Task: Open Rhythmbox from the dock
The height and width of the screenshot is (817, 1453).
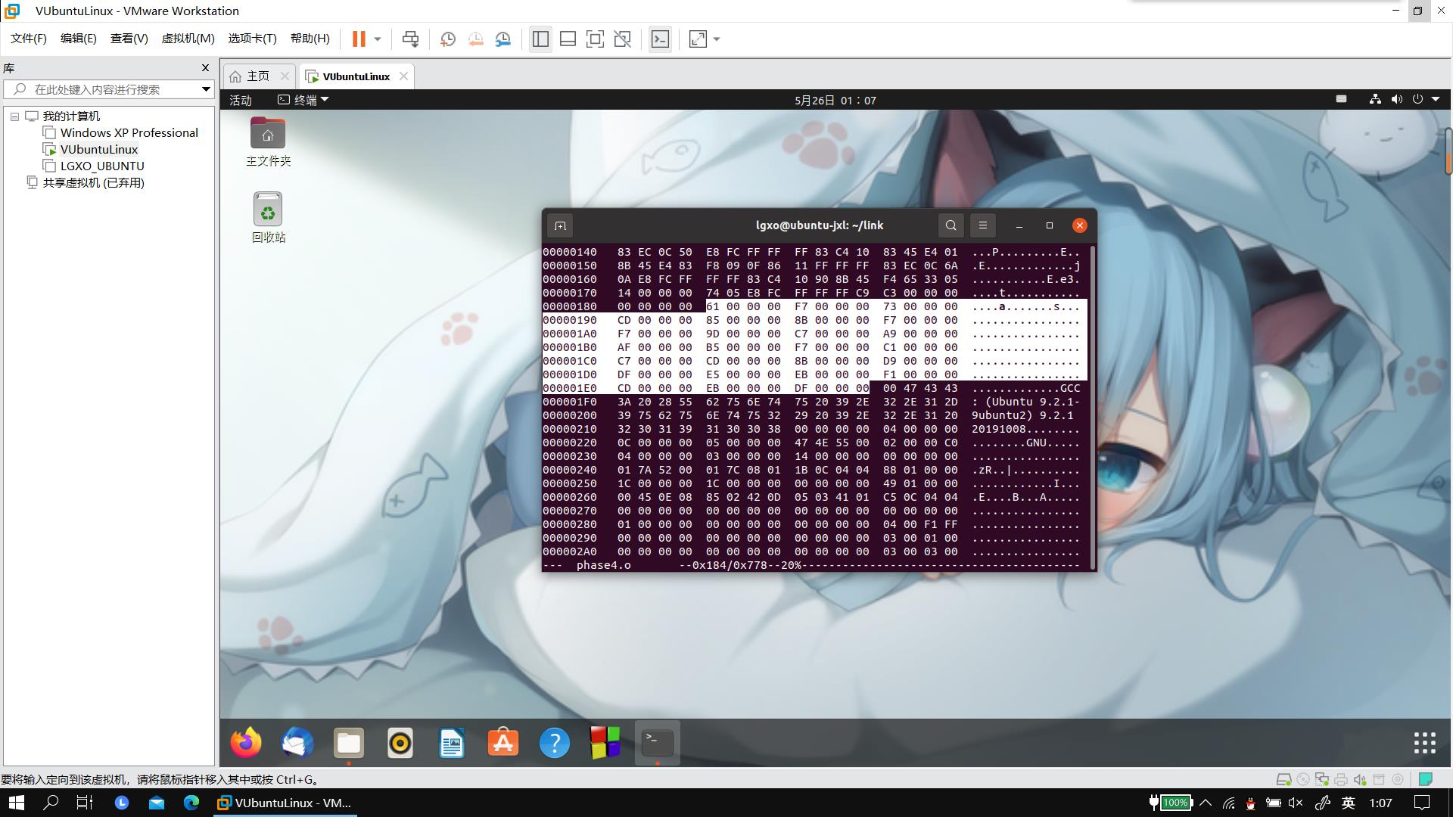Action: point(400,743)
